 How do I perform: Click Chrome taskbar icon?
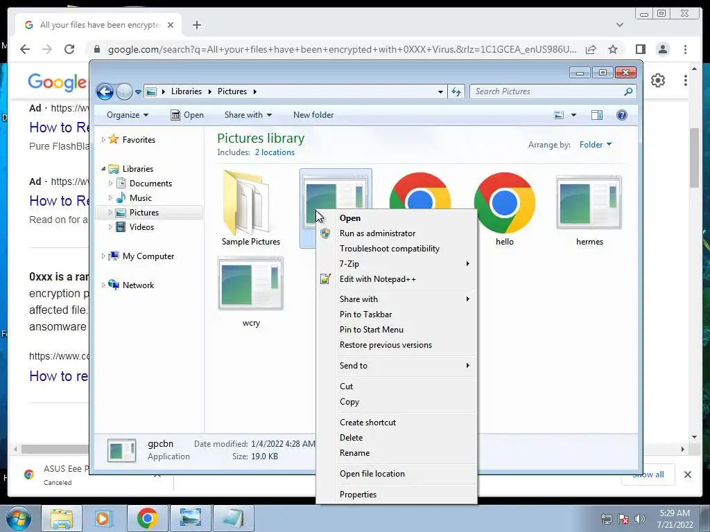147,518
